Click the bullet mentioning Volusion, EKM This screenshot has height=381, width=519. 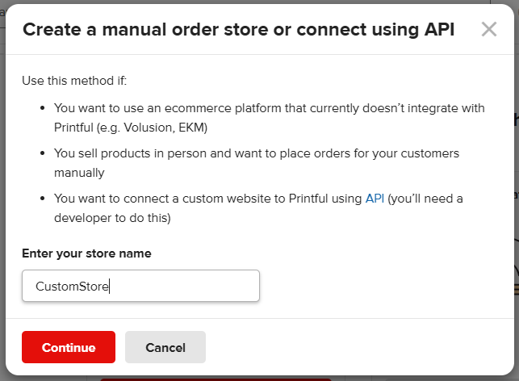point(269,118)
